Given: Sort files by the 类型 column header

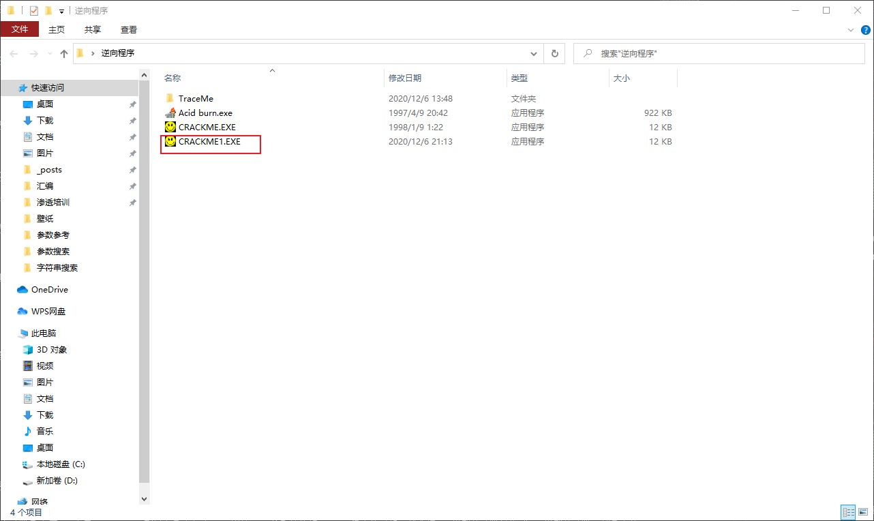Looking at the screenshot, I should pos(558,78).
